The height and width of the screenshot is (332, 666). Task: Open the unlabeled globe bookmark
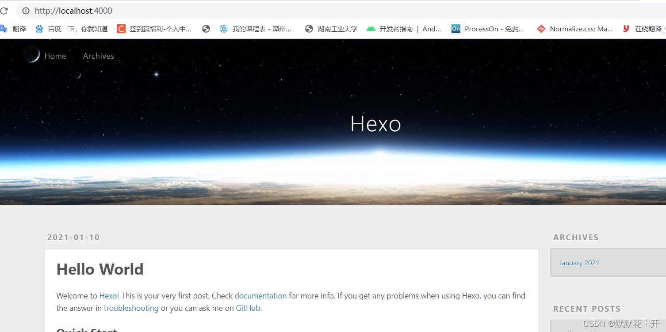[206, 29]
